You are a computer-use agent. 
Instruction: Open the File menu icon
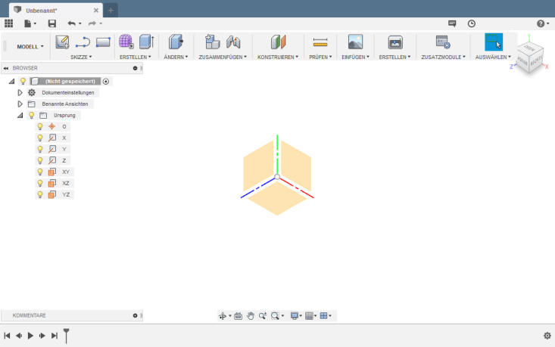click(27, 23)
